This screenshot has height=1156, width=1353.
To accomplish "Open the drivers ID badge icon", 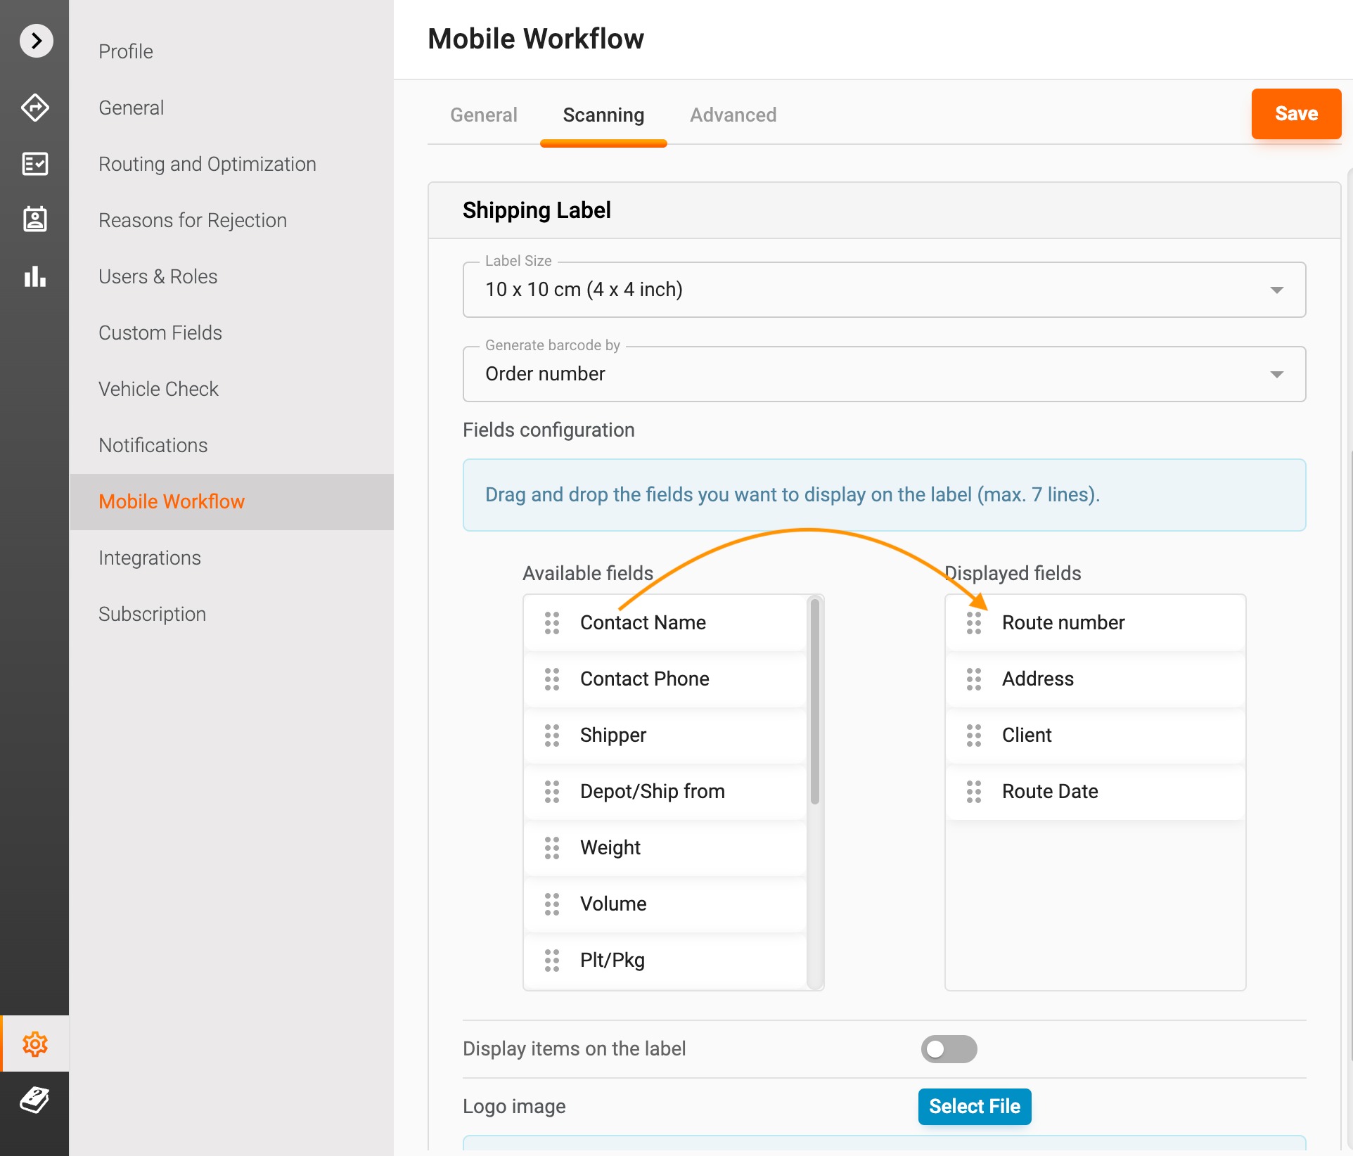I will tap(34, 219).
